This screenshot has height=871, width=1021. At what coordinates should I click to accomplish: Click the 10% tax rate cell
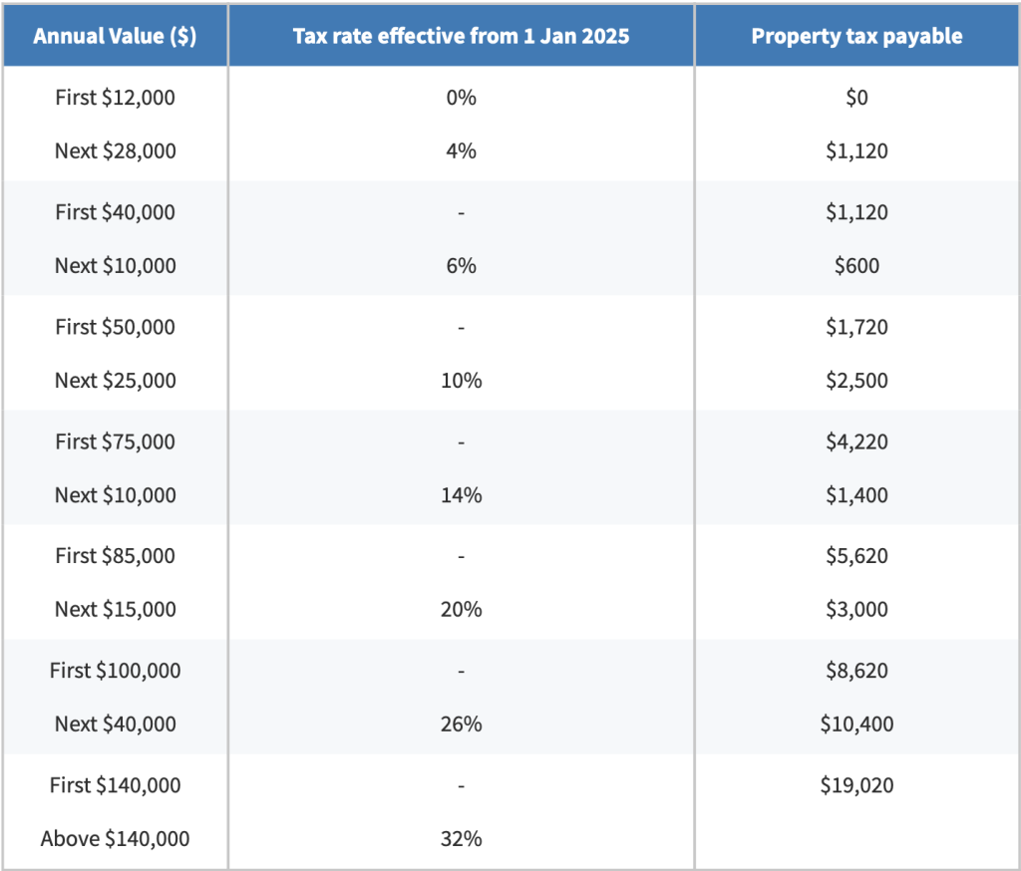point(461,381)
